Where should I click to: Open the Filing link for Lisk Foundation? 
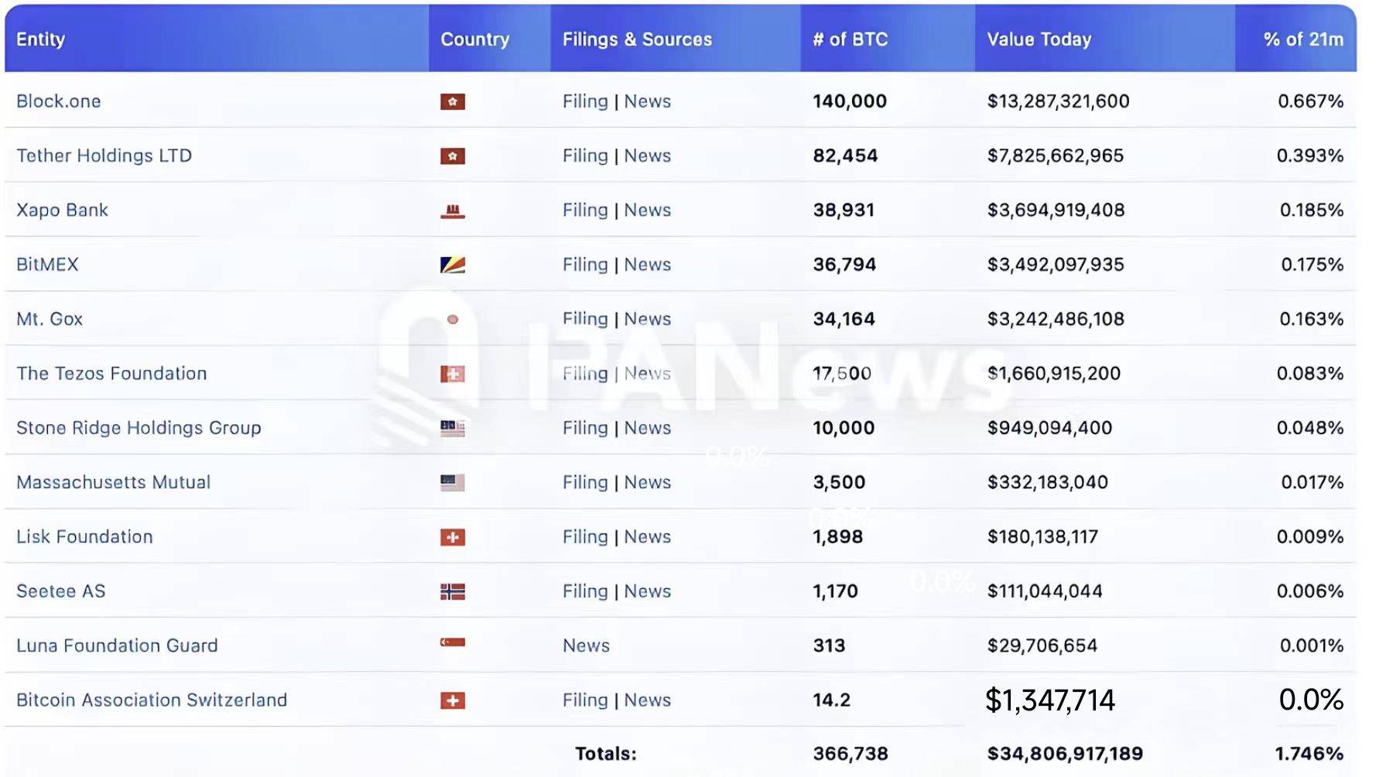[x=585, y=537]
